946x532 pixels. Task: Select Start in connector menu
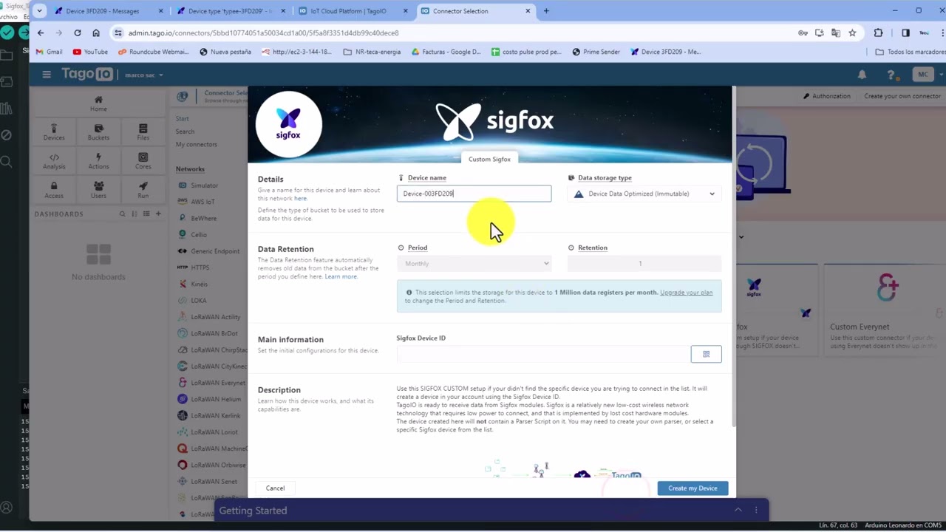tap(182, 119)
